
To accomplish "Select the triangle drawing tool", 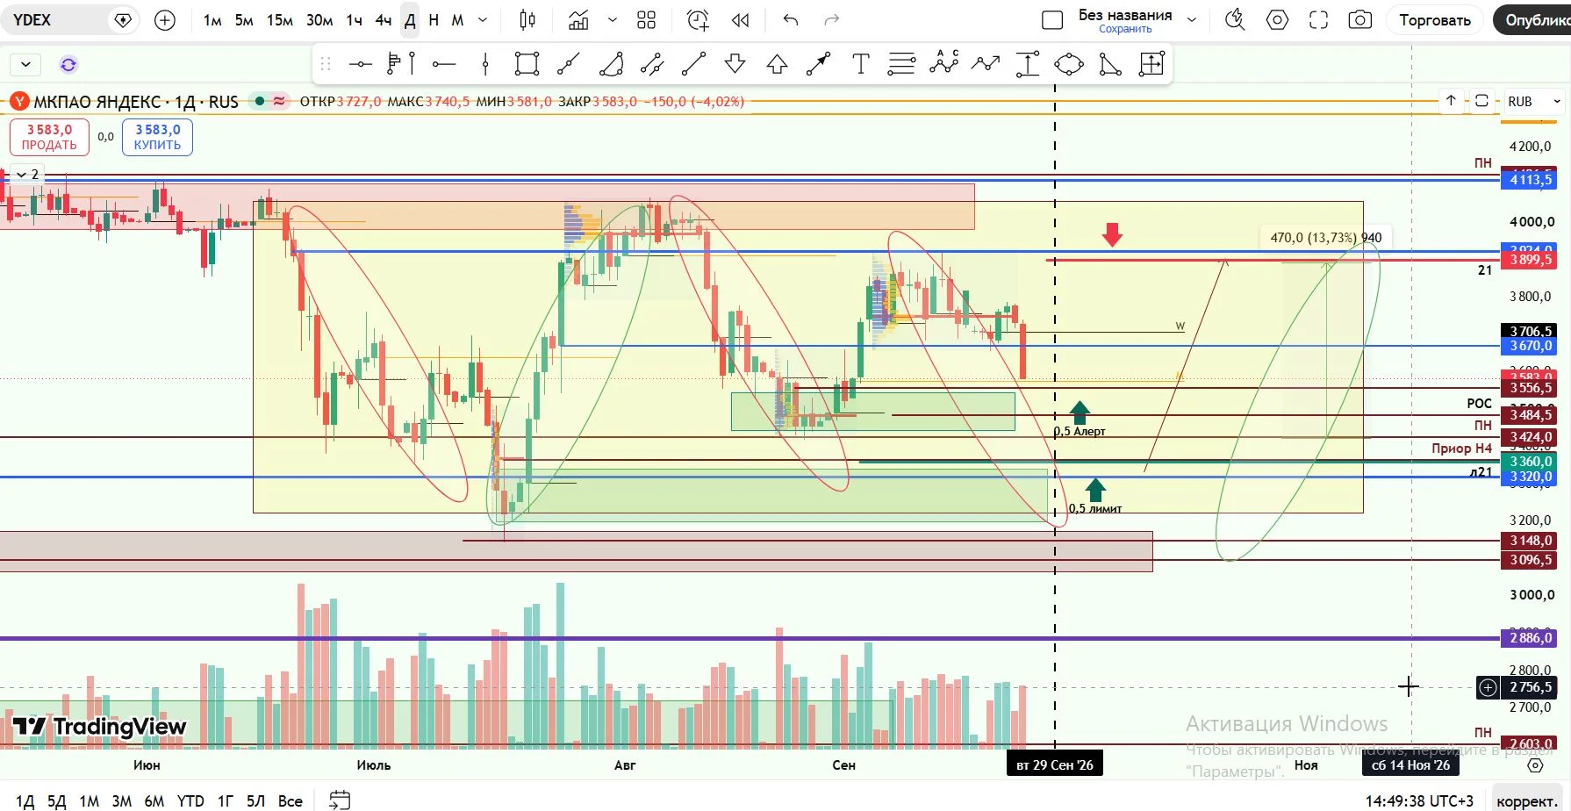I will click(x=1110, y=64).
